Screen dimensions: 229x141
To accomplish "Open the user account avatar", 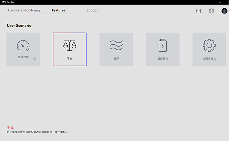I will click(224, 11).
